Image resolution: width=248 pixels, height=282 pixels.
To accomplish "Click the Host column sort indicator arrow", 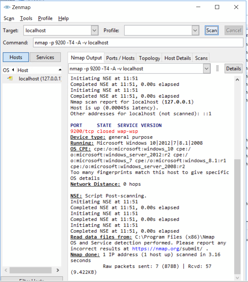I will [x=60, y=70].
